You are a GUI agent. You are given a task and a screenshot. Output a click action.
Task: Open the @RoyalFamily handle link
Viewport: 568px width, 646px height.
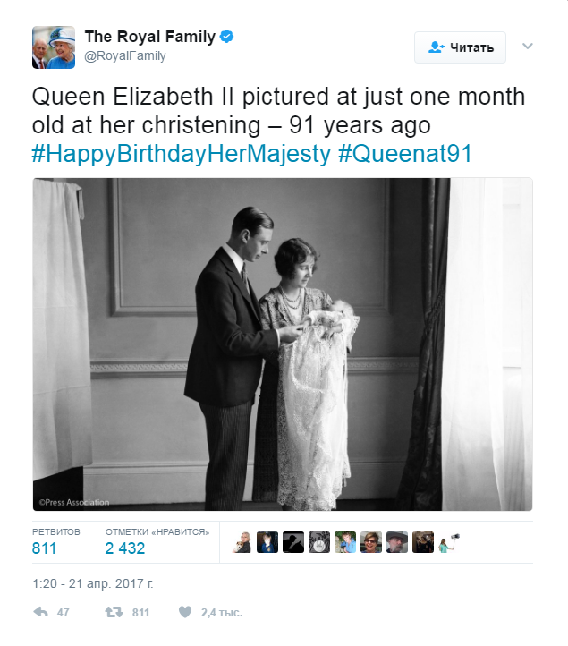(125, 55)
